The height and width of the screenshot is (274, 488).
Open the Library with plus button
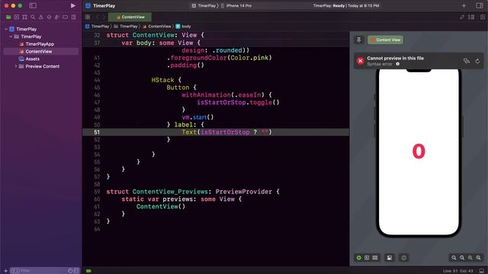464,5
